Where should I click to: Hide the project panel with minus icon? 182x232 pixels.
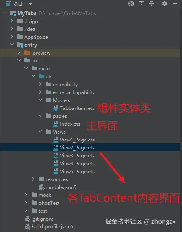(x=175, y=4)
